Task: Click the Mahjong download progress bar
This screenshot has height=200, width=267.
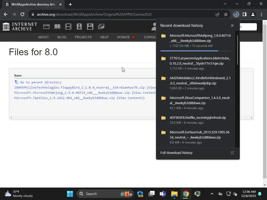Action: [x=196, y=51]
